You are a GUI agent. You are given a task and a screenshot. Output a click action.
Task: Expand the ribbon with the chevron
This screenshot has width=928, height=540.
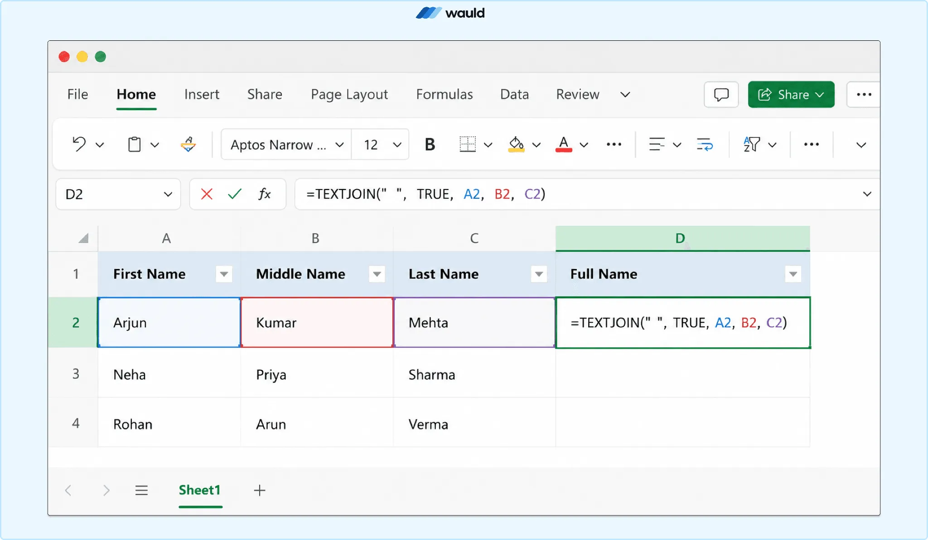[861, 145]
